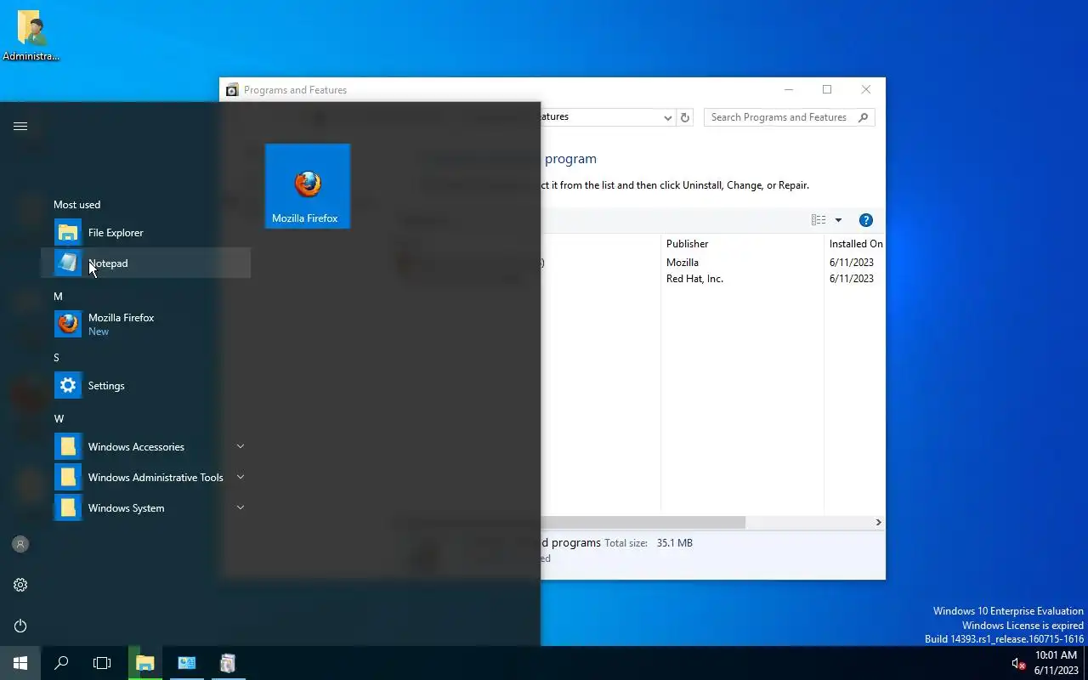
Task: Jump to letter S section header
Action: 57,358
